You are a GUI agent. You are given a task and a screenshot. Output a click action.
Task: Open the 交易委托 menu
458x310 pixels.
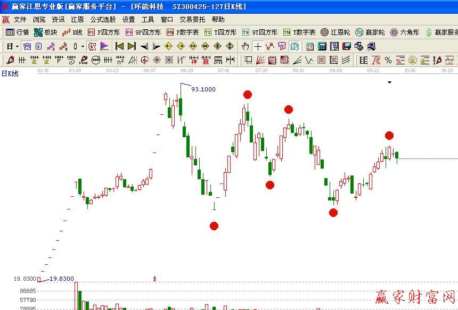192,19
